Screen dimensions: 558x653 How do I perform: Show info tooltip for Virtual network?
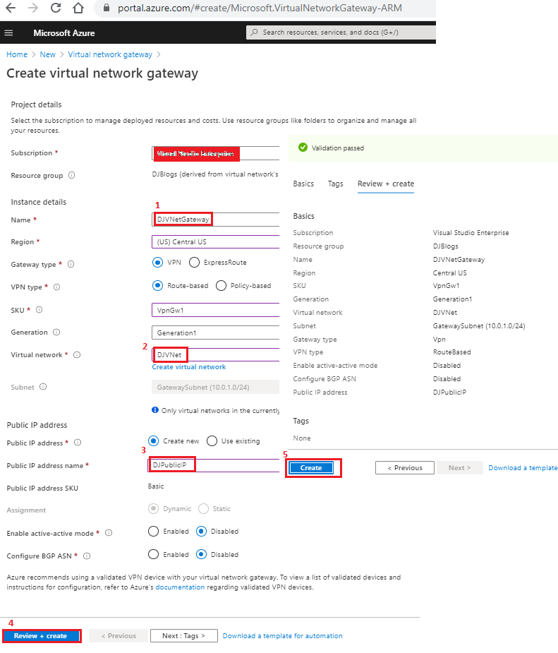tap(77, 355)
